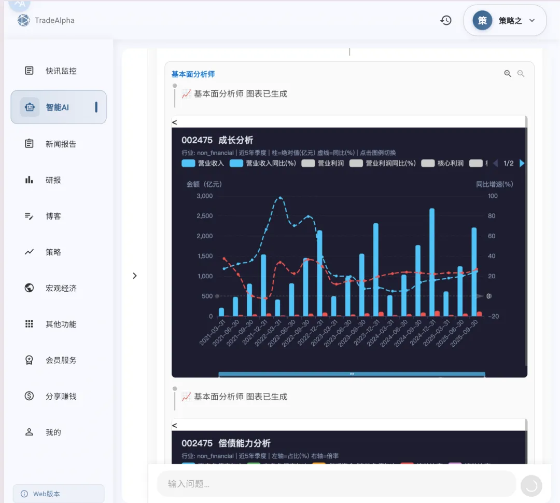The width and height of the screenshot is (560, 503).
Task: Click the right-axis 0 marker handle
Action: pos(480,296)
